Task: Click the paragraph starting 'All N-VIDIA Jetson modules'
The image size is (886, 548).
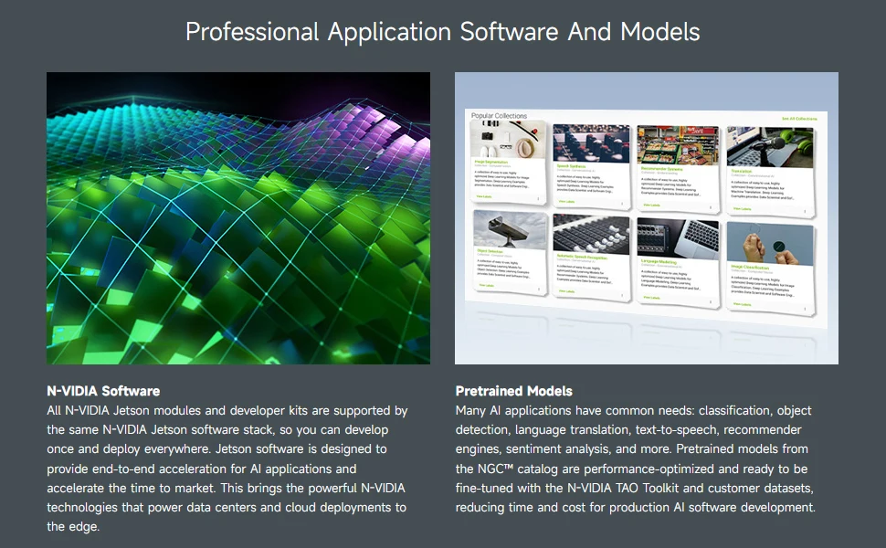Action: click(227, 469)
